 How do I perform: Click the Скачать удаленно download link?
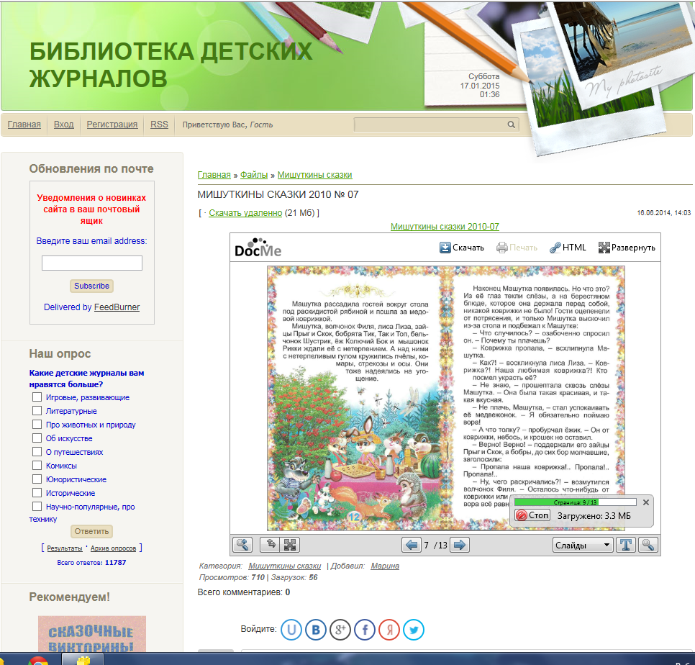(245, 213)
